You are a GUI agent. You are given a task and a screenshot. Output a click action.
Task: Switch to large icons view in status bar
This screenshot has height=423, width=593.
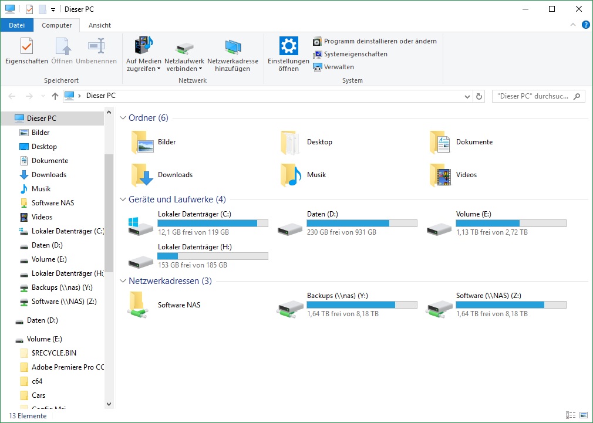[x=583, y=415]
